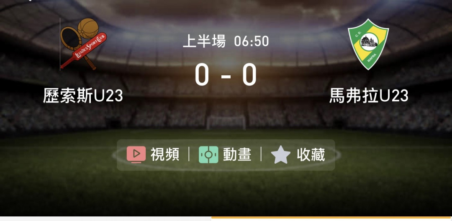Click the grey star favorite icon
452x221 pixels.
point(281,155)
